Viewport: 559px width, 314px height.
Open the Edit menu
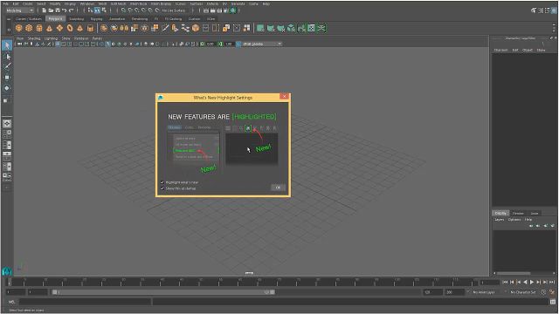click(x=16, y=3)
